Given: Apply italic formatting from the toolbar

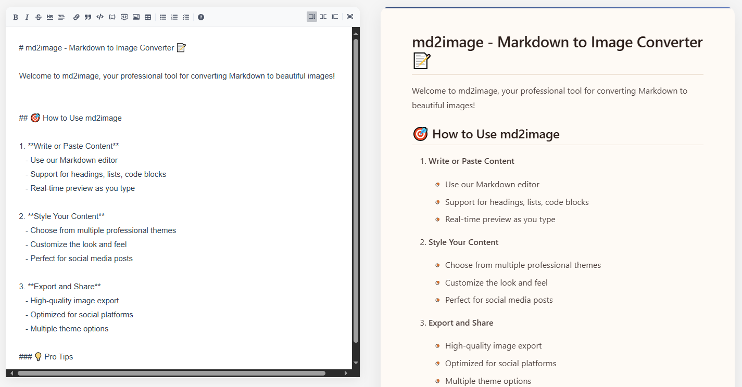Looking at the screenshot, I should [27, 17].
